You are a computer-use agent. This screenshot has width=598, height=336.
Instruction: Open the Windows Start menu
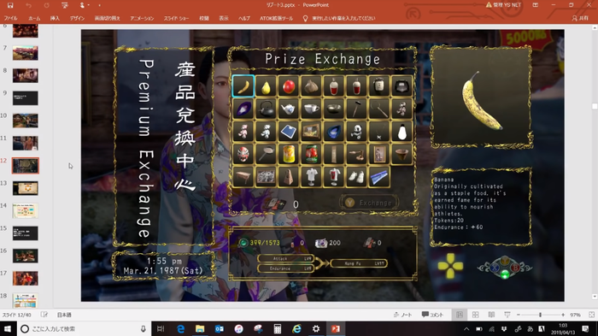[x=8, y=329]
